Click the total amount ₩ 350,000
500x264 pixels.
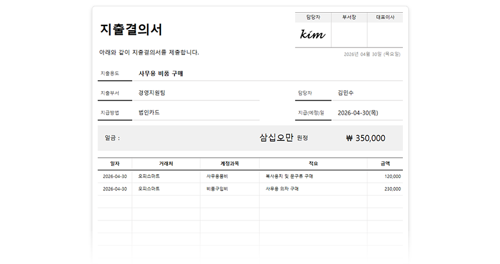click(x=366, y=138)
